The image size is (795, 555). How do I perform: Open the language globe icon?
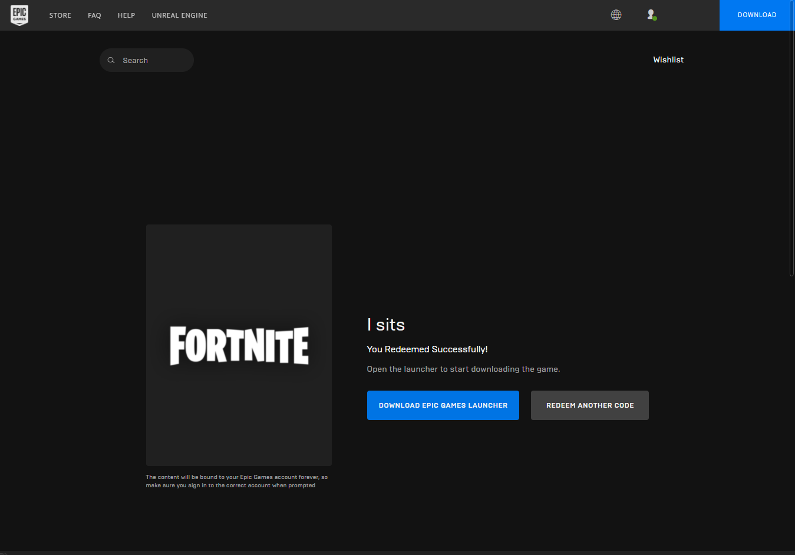(616, 15)
